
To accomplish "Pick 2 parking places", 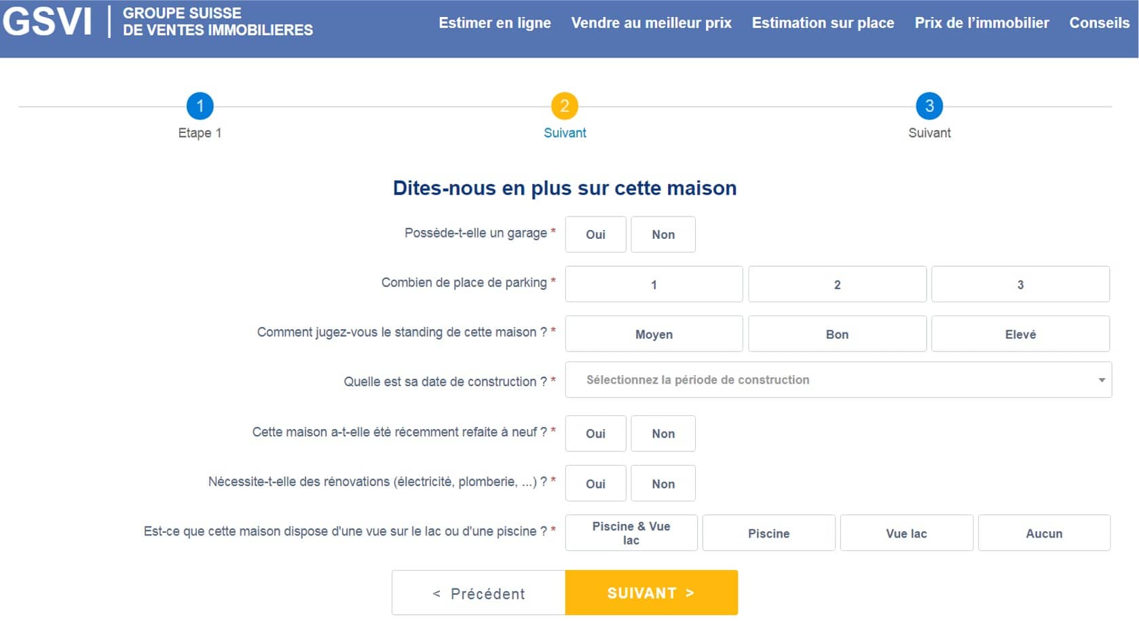I will coord(837,284).
